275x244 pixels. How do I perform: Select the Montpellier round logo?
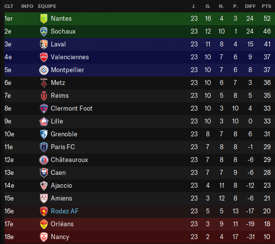tap(44, 70)
